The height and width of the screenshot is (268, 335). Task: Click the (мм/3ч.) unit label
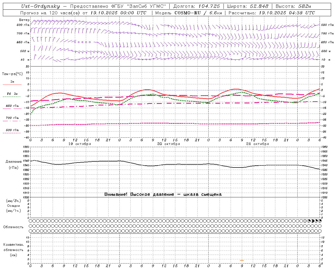point(14,201)
